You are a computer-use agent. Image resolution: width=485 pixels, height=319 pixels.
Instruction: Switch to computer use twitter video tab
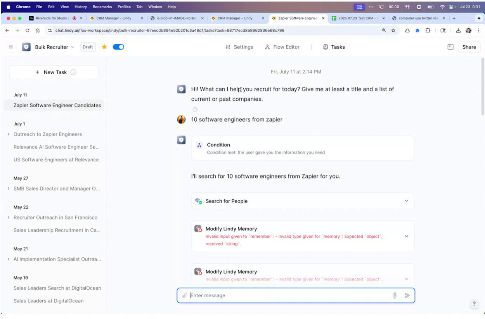(x=419, y=18)
